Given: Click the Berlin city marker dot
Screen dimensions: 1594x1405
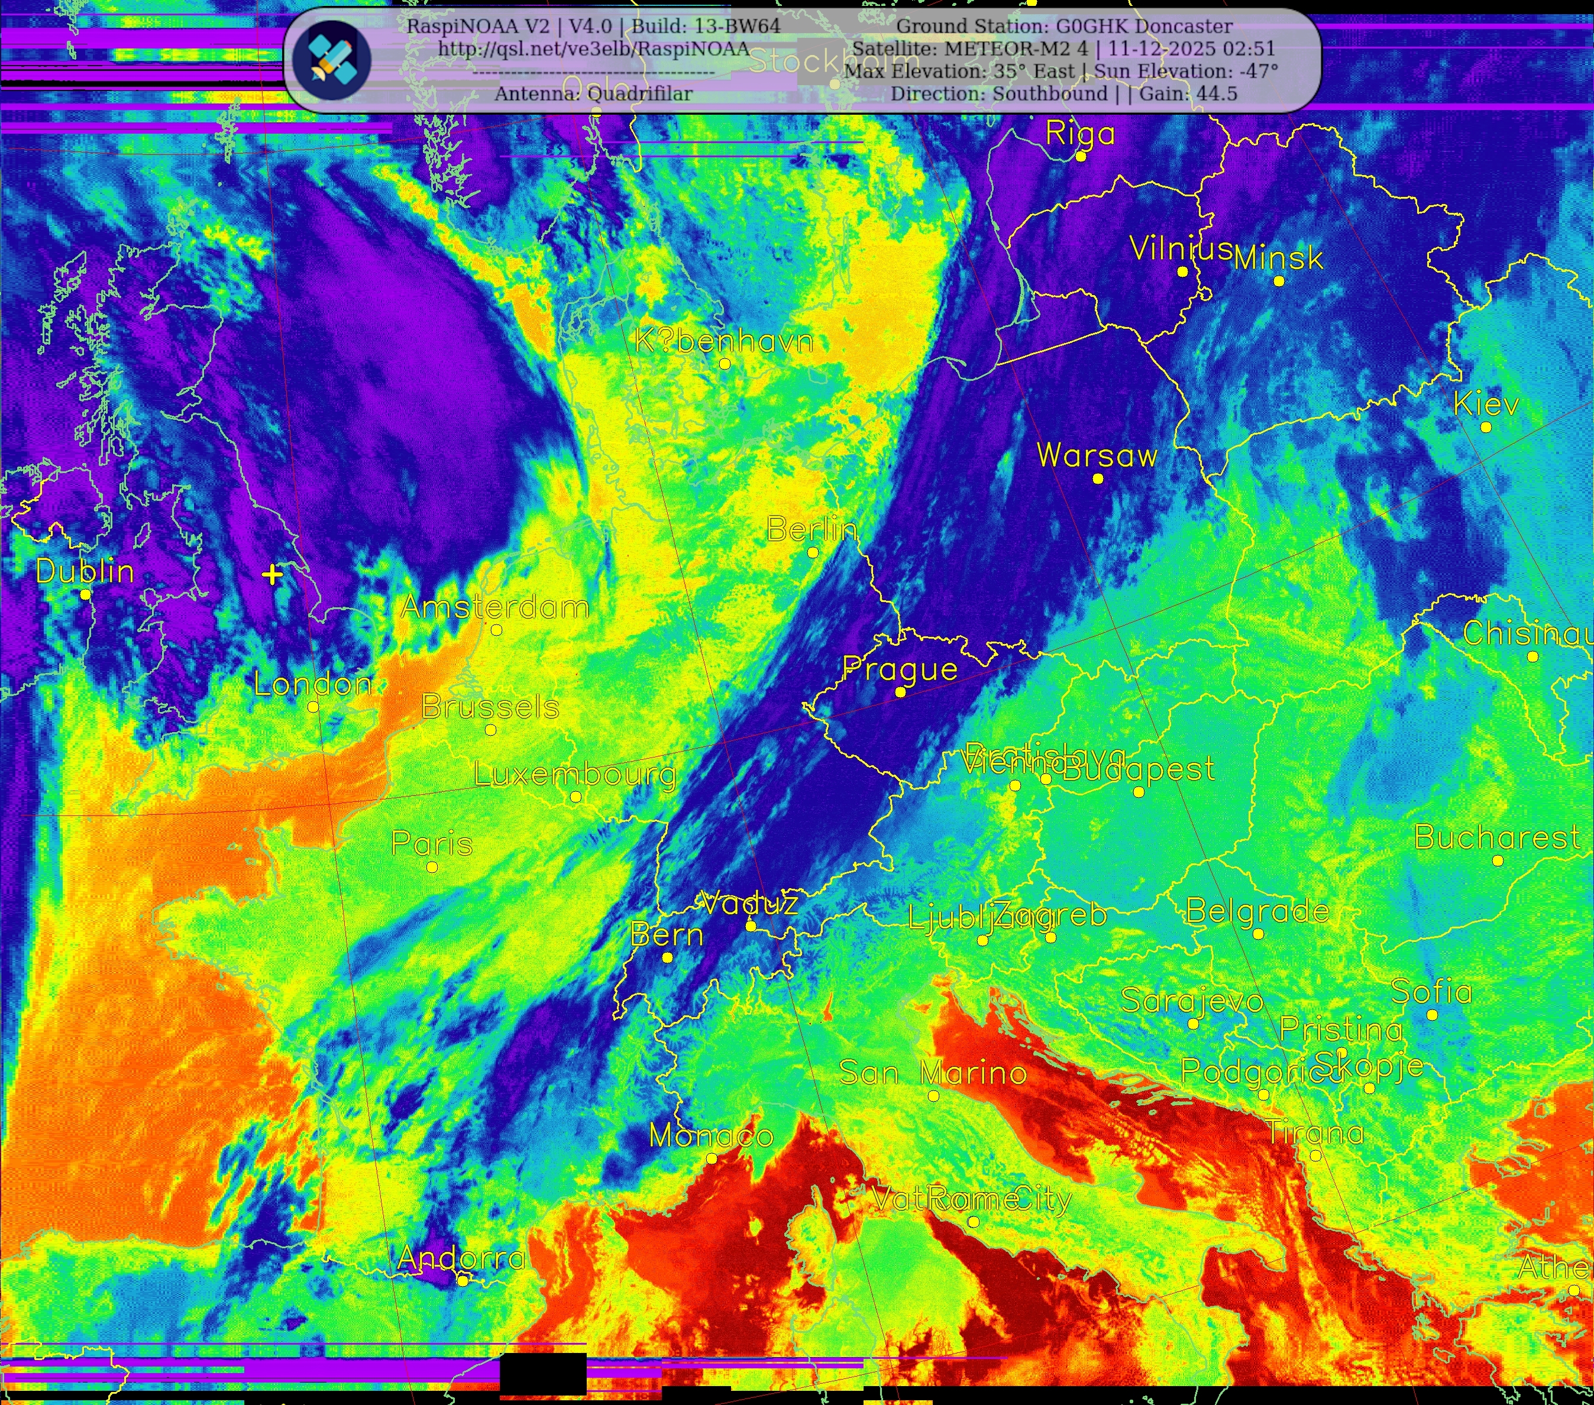Looking at the screenshot, I should point(813,553).
